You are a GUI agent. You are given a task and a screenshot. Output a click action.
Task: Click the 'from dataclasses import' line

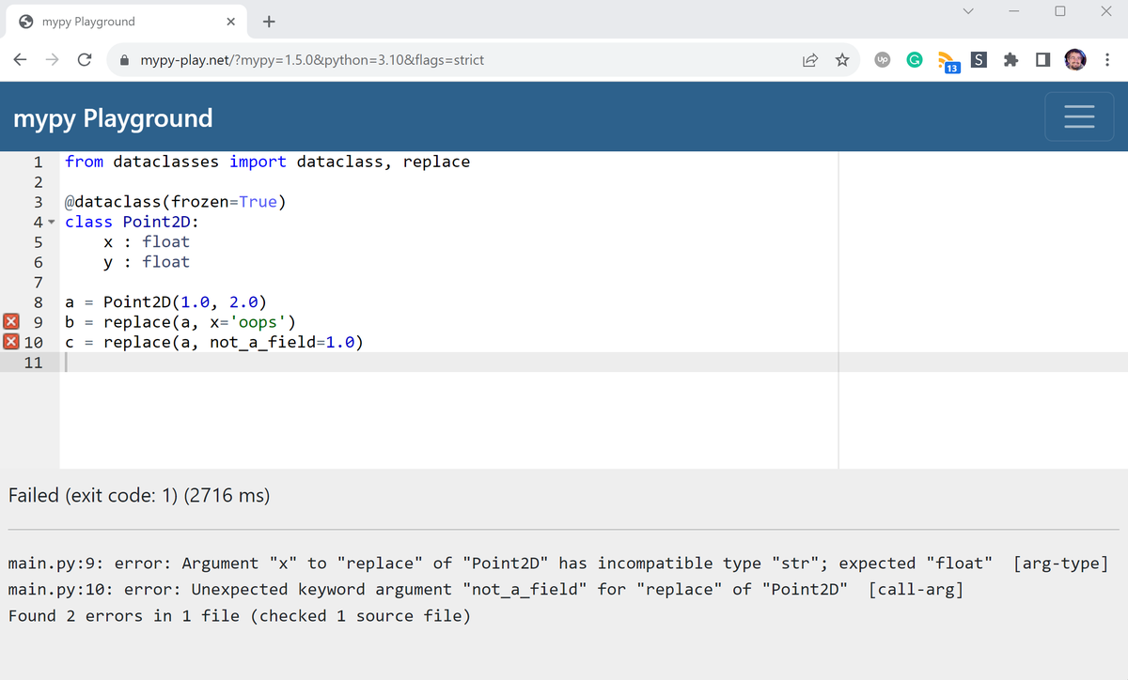(x=267, y=162)
